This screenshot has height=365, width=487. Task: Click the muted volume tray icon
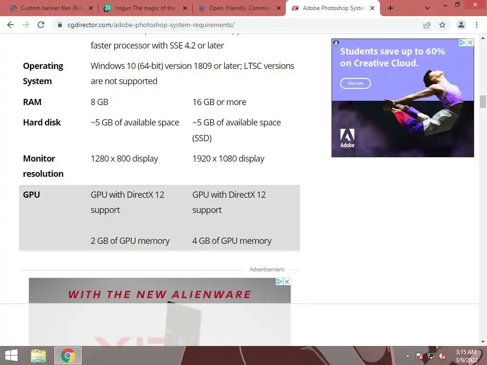(442, 356)
